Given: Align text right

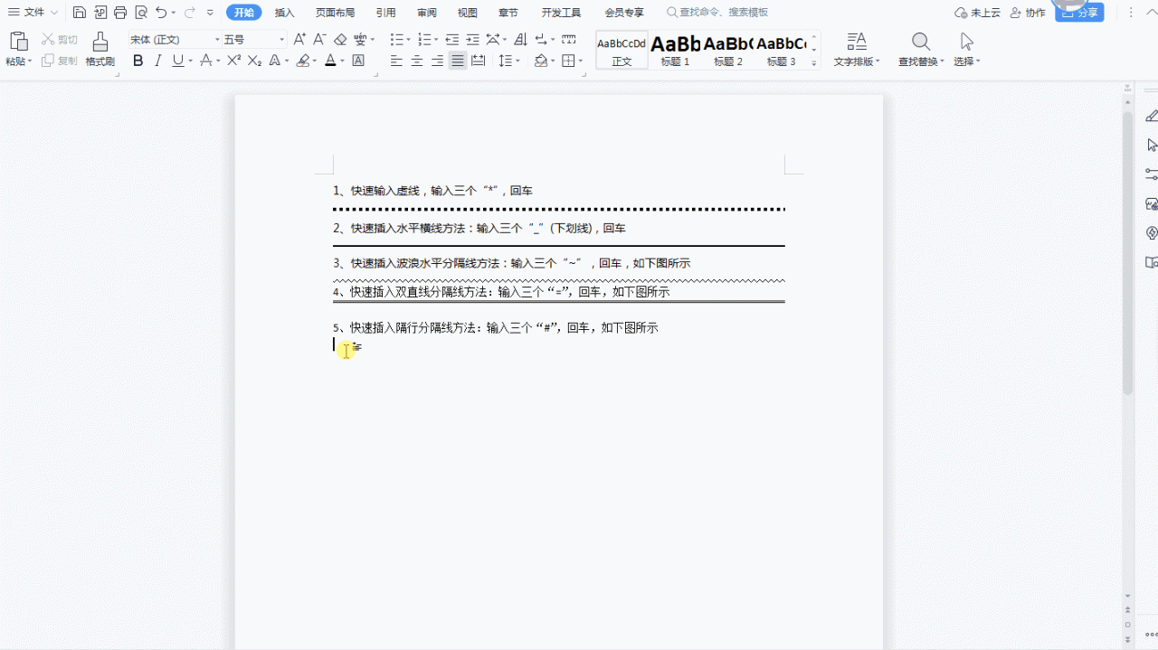Looking at the screenshot, I should pyautogui.click(x=437, y=61).
